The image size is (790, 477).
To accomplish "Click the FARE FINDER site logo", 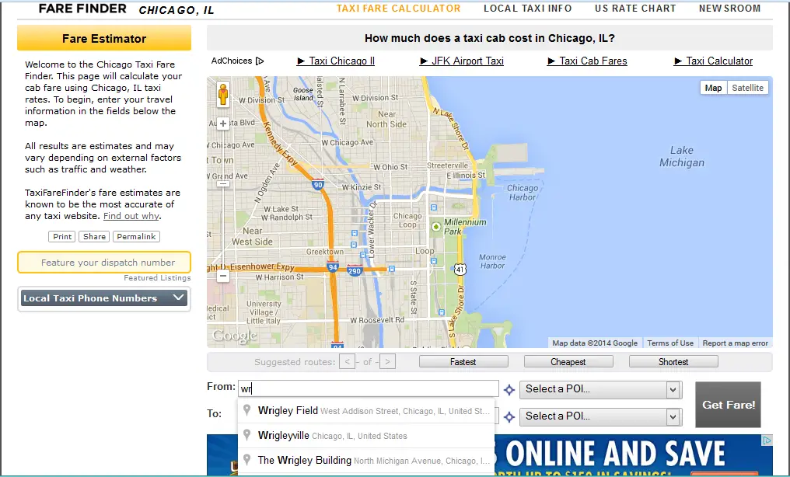I will 82,9.
